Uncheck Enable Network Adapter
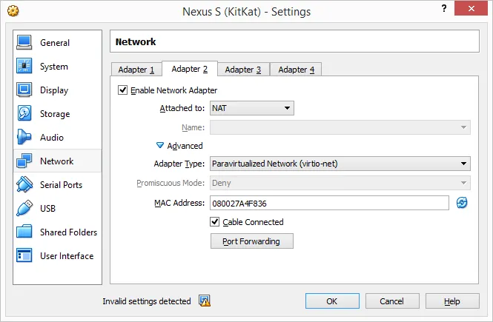This screenshot has width=493, height=322. coord(122,90)
